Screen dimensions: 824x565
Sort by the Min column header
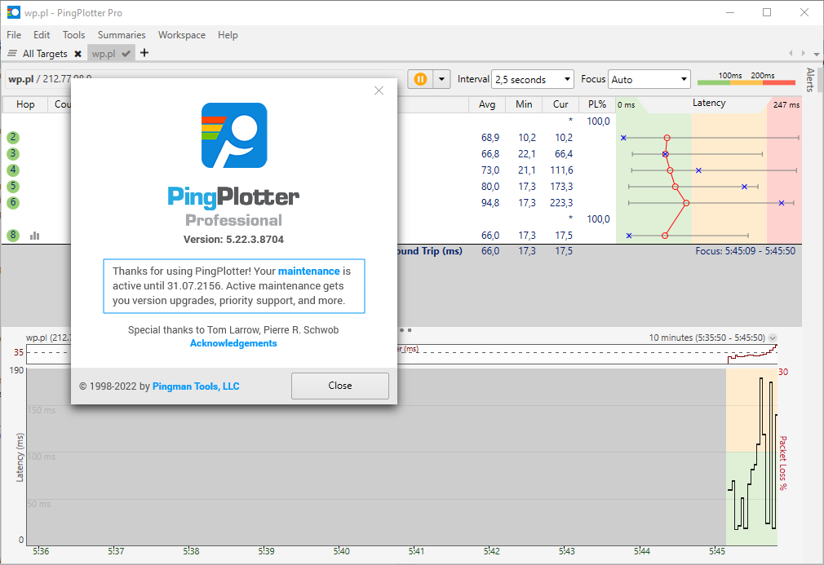click(524, 104)
